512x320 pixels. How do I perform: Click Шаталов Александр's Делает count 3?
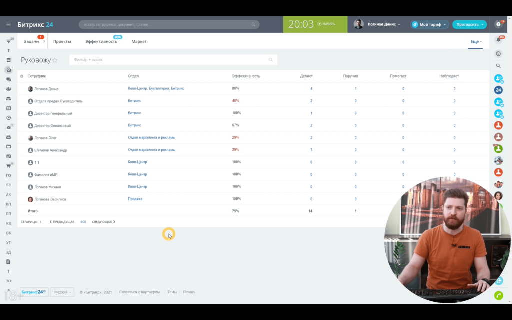coord(311,150)
